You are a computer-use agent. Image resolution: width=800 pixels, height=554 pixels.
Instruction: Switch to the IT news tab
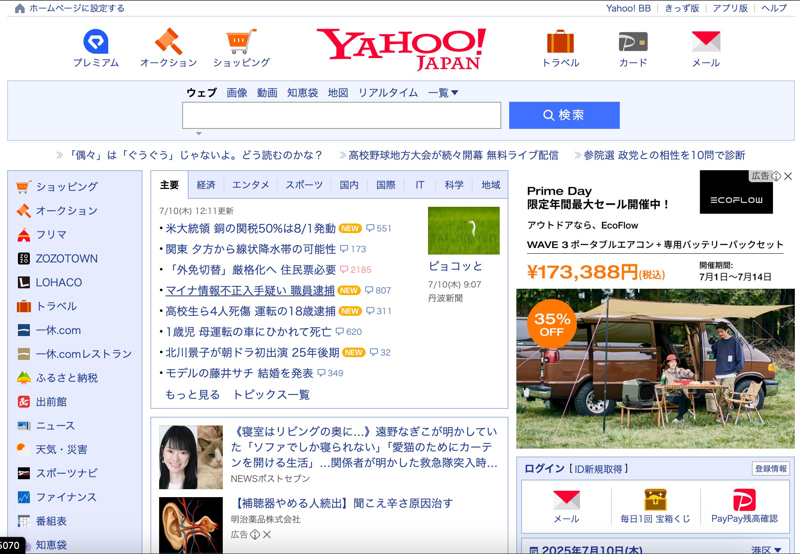coord(420,185)
